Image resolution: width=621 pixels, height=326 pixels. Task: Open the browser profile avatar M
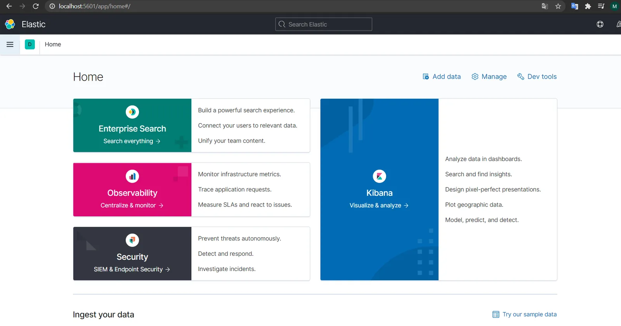click(x=614, y=6)
